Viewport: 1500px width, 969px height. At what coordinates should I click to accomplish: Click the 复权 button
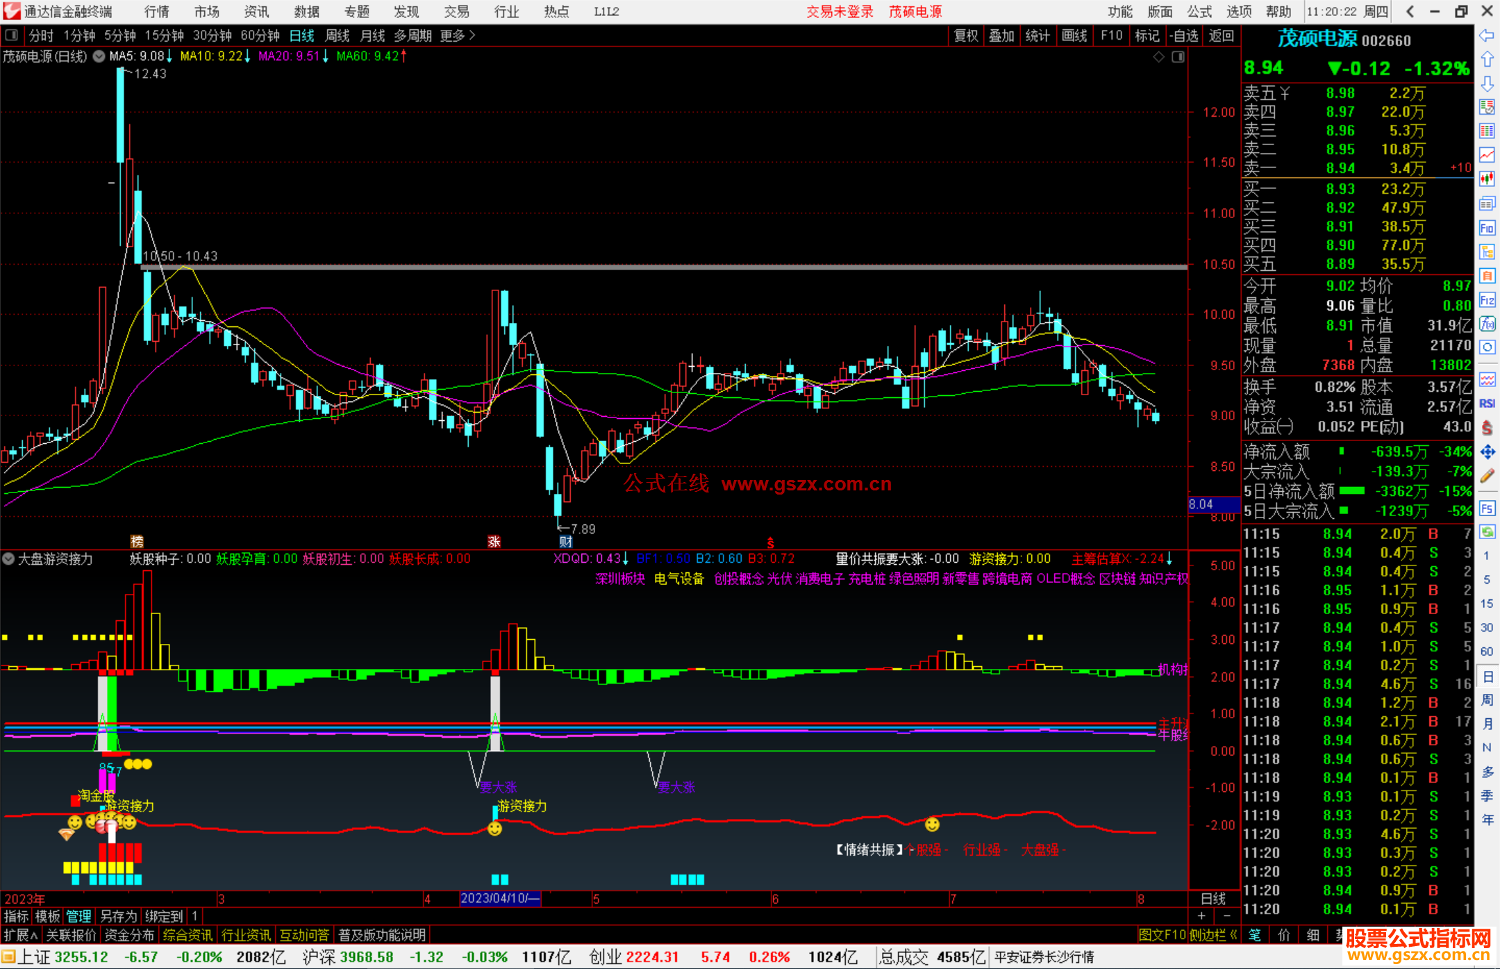tap(966, 35)
